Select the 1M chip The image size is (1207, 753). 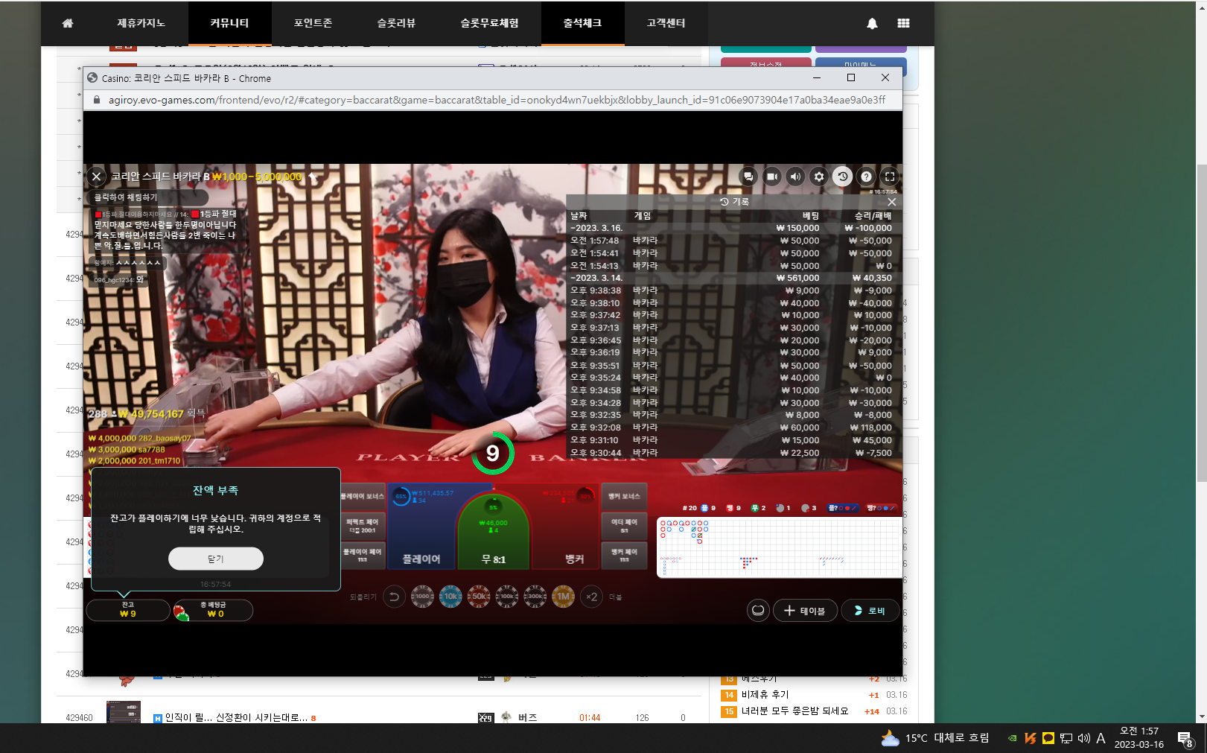pos(564,597)
